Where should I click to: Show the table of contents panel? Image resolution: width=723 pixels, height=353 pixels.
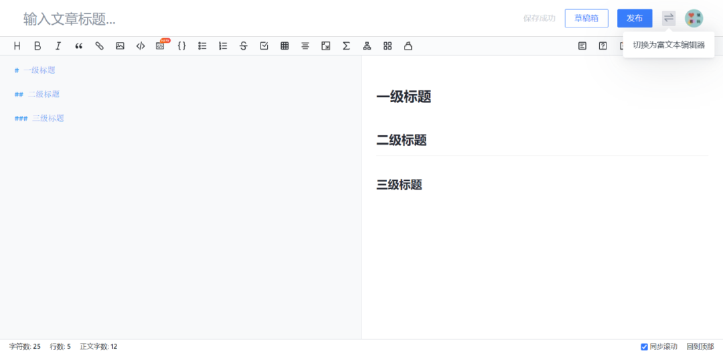582,46
